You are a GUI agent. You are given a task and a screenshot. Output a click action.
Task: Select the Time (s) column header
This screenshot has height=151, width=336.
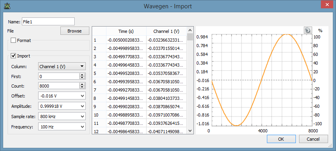(x=126, y=31)
